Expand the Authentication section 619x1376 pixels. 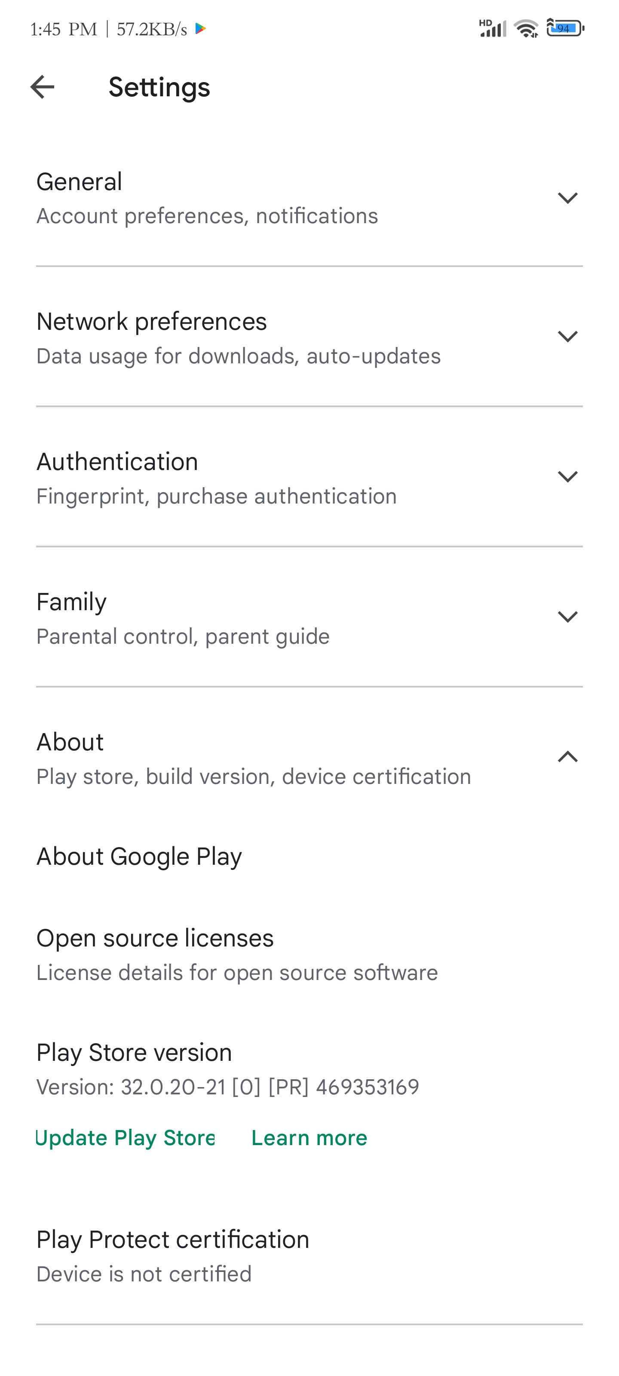tap(567, 477)
